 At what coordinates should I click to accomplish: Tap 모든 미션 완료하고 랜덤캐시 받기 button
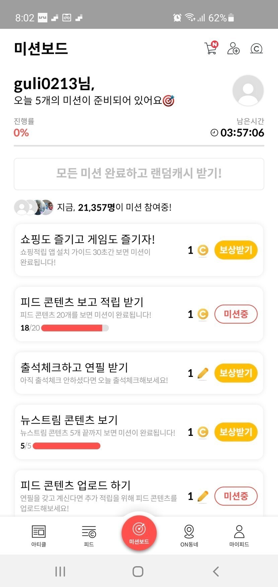(x=139, y=174)
